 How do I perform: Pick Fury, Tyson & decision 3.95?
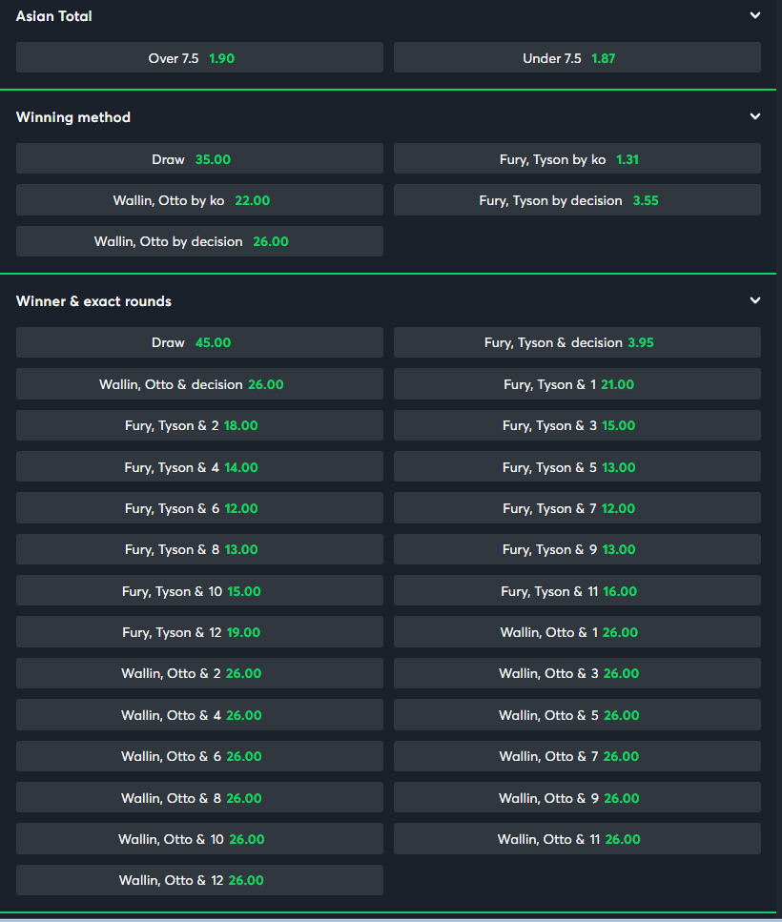click(x=577, y=342)
